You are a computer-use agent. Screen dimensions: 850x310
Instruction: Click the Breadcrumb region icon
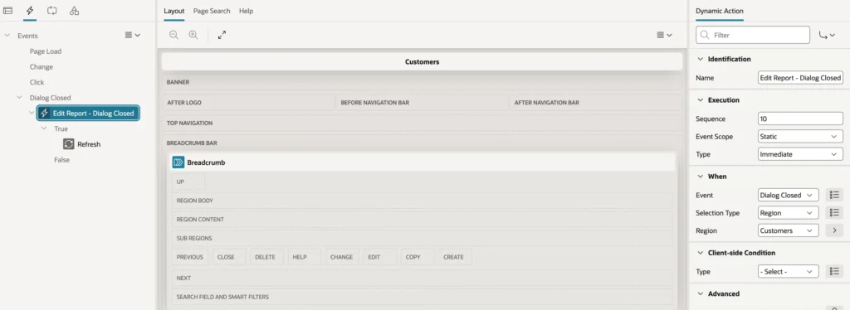178,162
